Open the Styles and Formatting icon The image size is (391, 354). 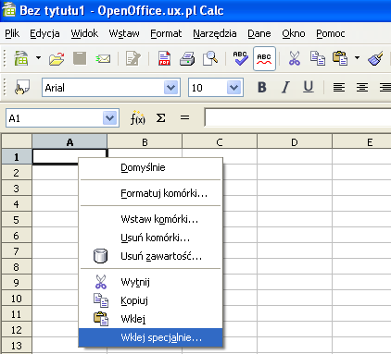pyautogui.click(x=22, y=88)
